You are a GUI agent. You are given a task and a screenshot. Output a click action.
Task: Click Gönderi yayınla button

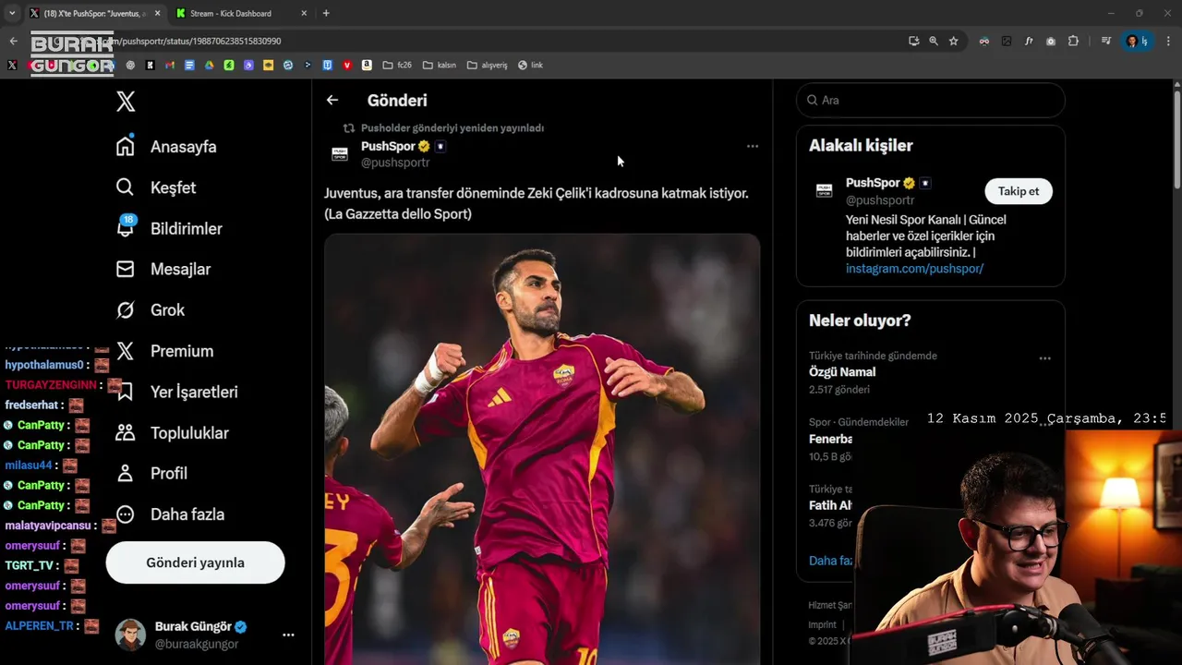point(196,562)
